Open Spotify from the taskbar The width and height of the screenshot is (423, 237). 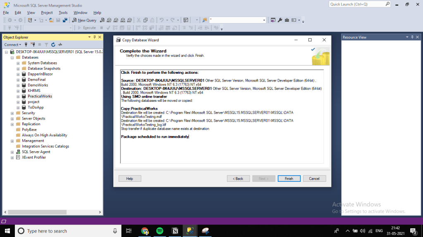click(160, 231)
